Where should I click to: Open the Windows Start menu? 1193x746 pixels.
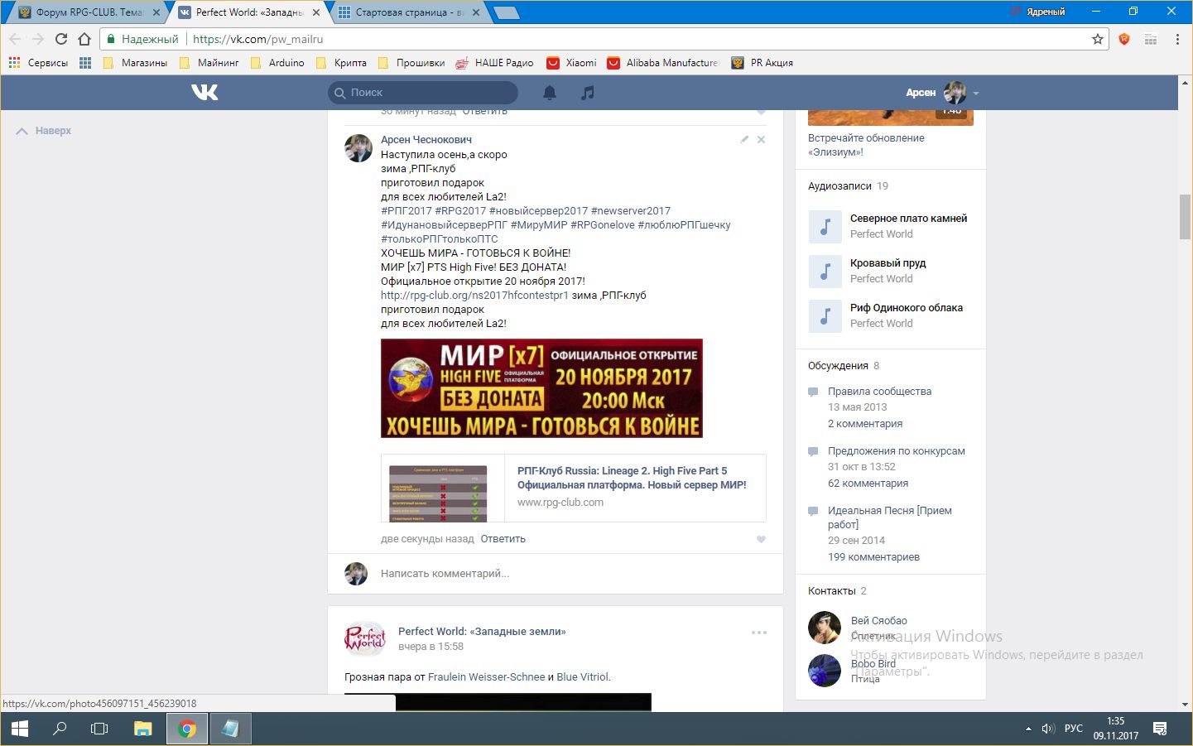(x=20, y=729)
